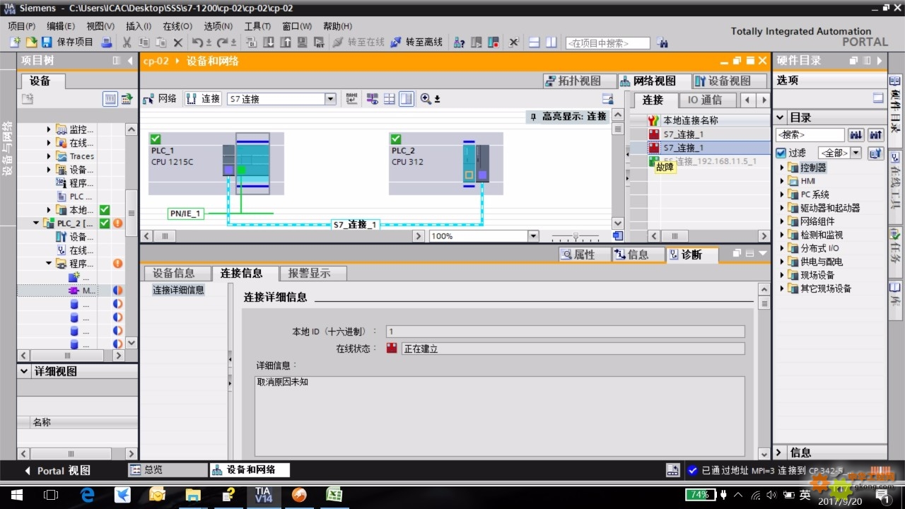This screenshot has height=509, width=905.
Task: Expand the HMI catalog folder
Action: click(x=783, y=181)
